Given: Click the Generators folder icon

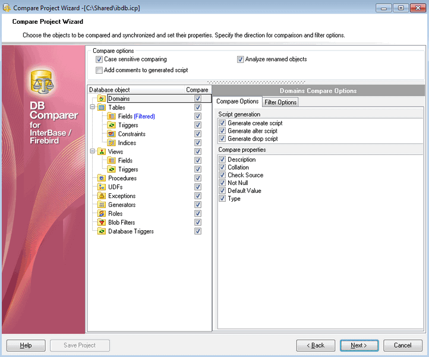Looking at the screenshot, I should 102,205.
